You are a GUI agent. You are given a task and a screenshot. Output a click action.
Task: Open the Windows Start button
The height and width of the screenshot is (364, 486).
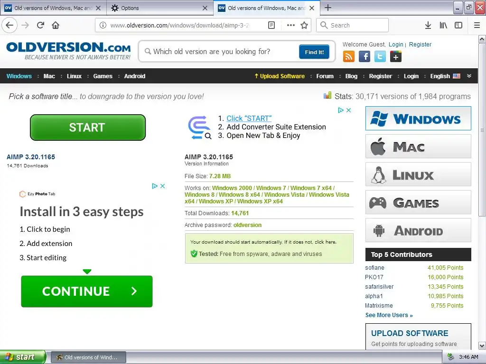(x=23, y=357)
